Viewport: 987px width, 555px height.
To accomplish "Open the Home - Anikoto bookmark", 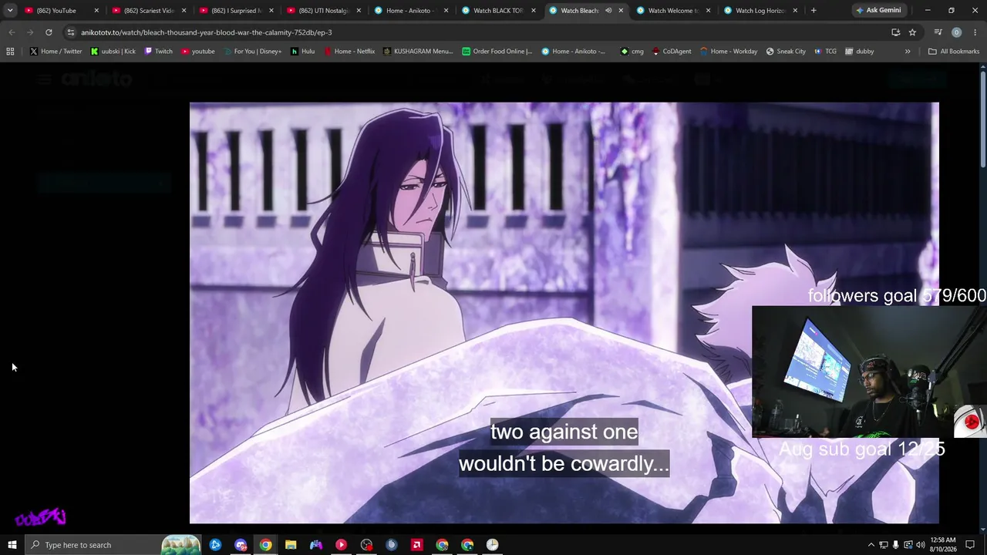I will 573,52.
